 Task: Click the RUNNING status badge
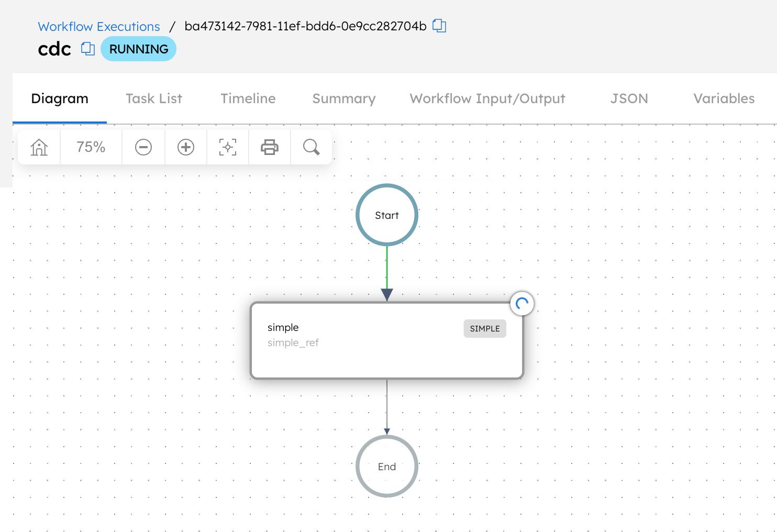(139, 49)
